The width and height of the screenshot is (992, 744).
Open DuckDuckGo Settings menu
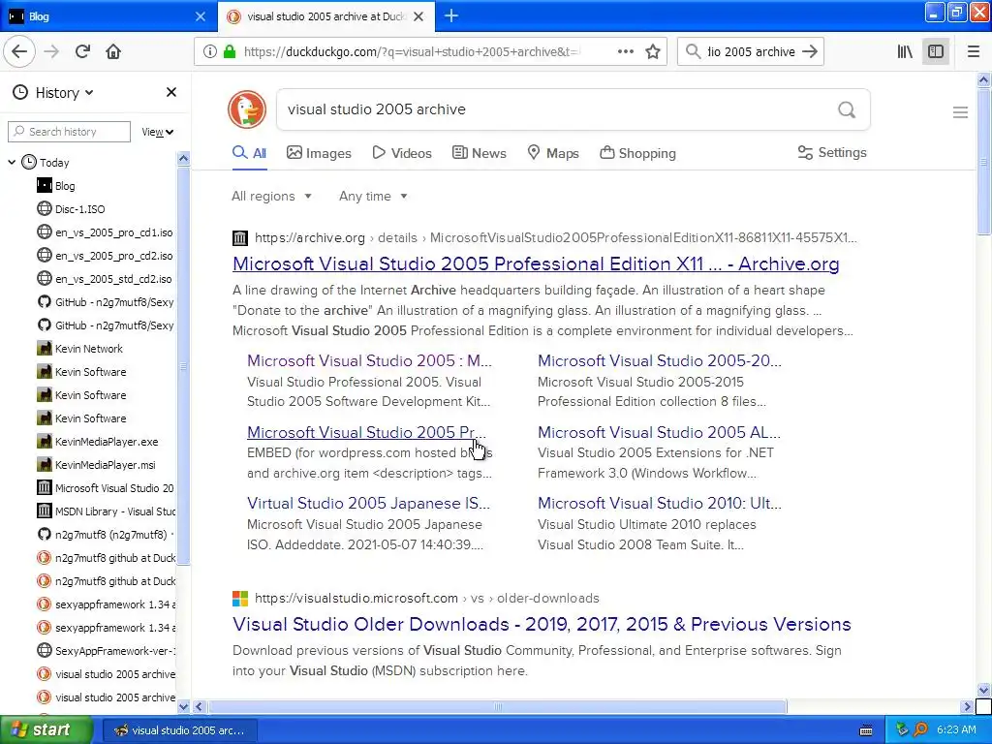pyautogui.click(x=832, y=152)
